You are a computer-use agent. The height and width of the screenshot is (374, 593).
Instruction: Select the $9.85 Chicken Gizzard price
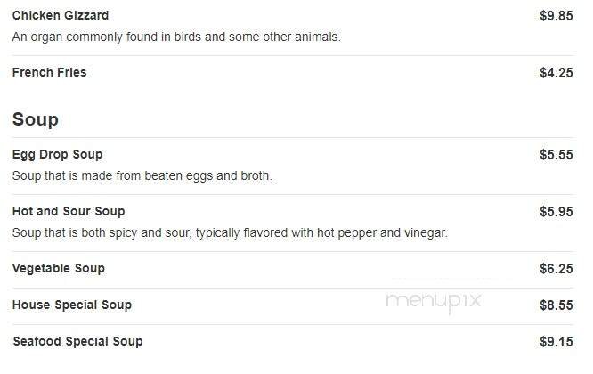556,16
